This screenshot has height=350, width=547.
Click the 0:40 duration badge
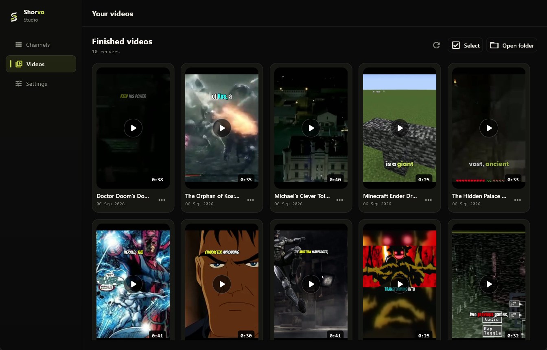(x=335, y=180)
